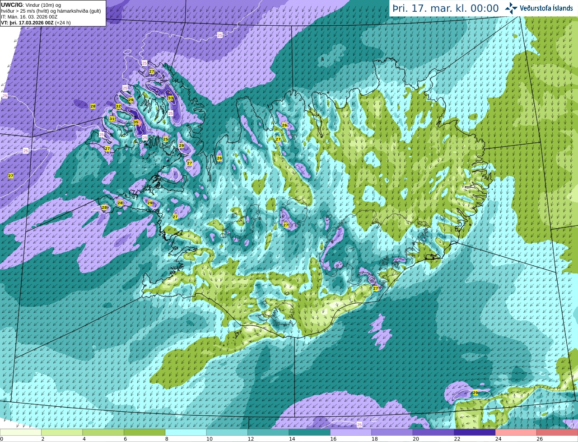Click the legend scale value '8'

(x=166, y=439)
